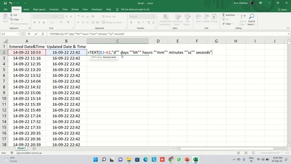
Task: Open the File tab
Action: click(5, 9)
